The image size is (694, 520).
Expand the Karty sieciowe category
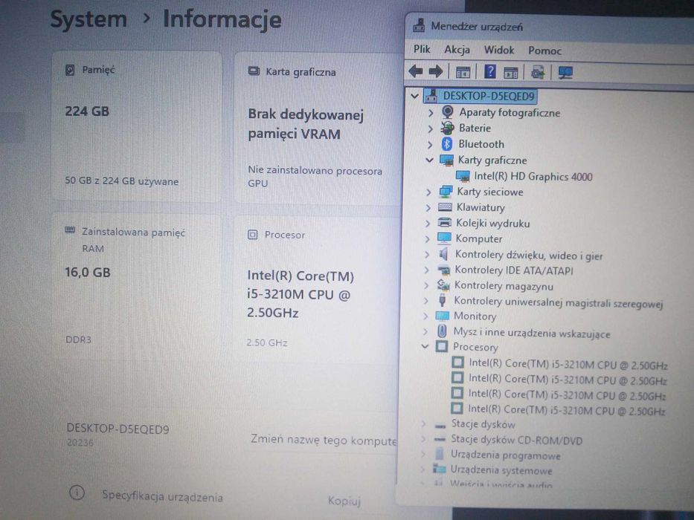428,192
